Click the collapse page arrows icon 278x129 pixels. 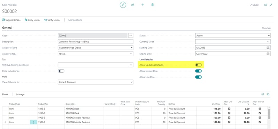point(271,5)
